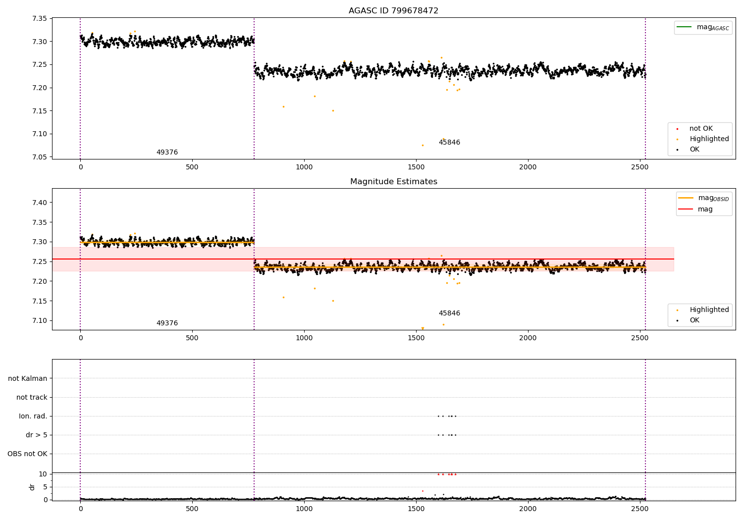743x520 pixels.
Task: Click the 500 x-axis tick in the AGASC ID plot
Action: click(192, 167)
